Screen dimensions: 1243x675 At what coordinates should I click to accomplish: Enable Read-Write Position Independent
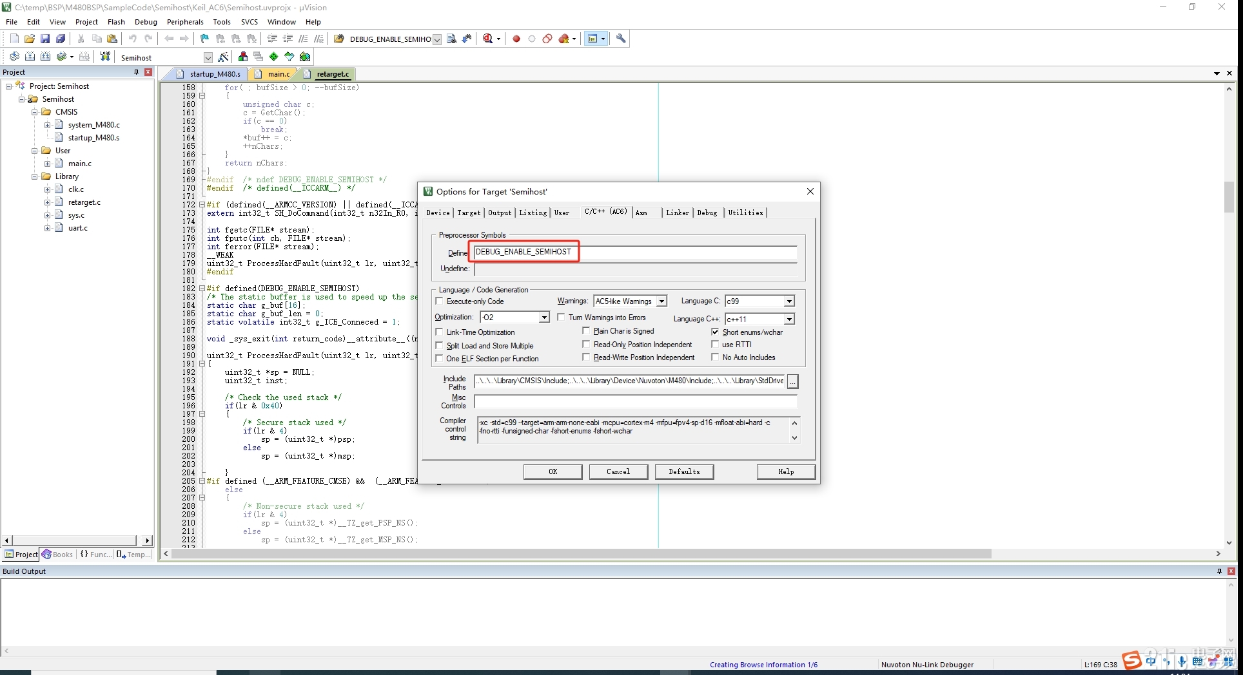[586, 357]
